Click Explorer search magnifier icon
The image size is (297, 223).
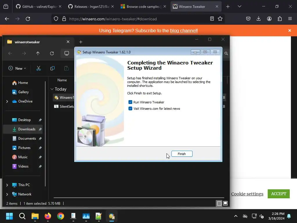point(226,53)
